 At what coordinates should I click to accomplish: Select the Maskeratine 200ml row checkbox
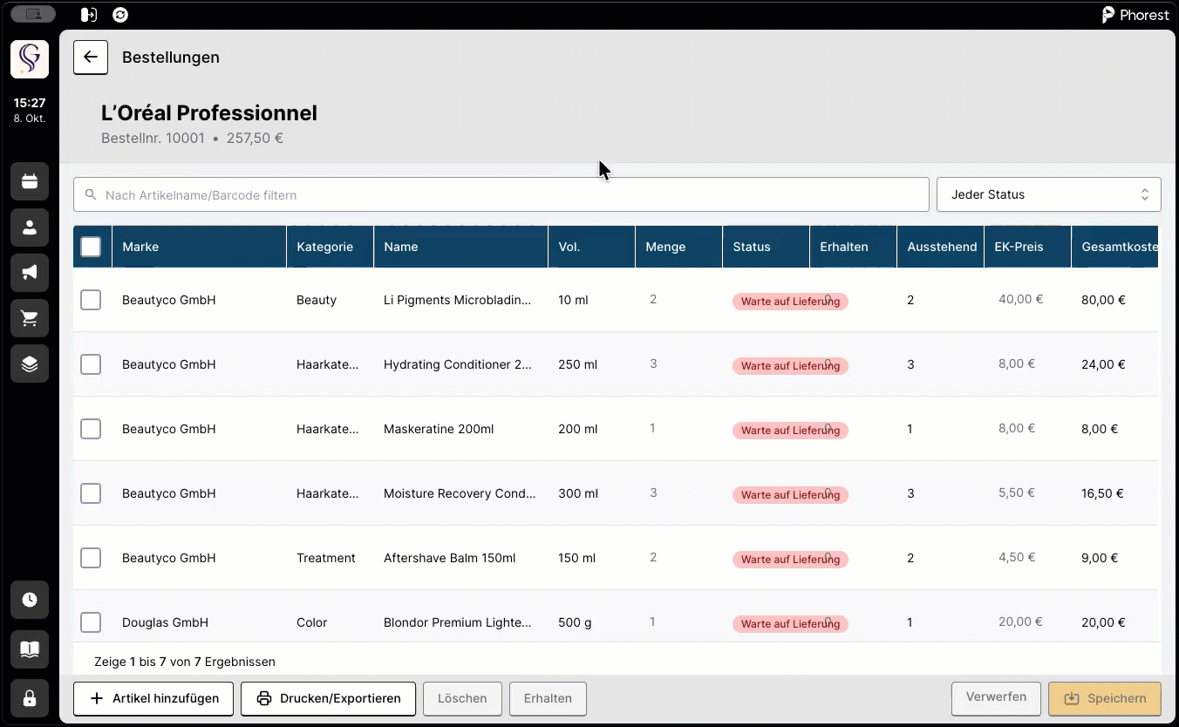(91, 429)
